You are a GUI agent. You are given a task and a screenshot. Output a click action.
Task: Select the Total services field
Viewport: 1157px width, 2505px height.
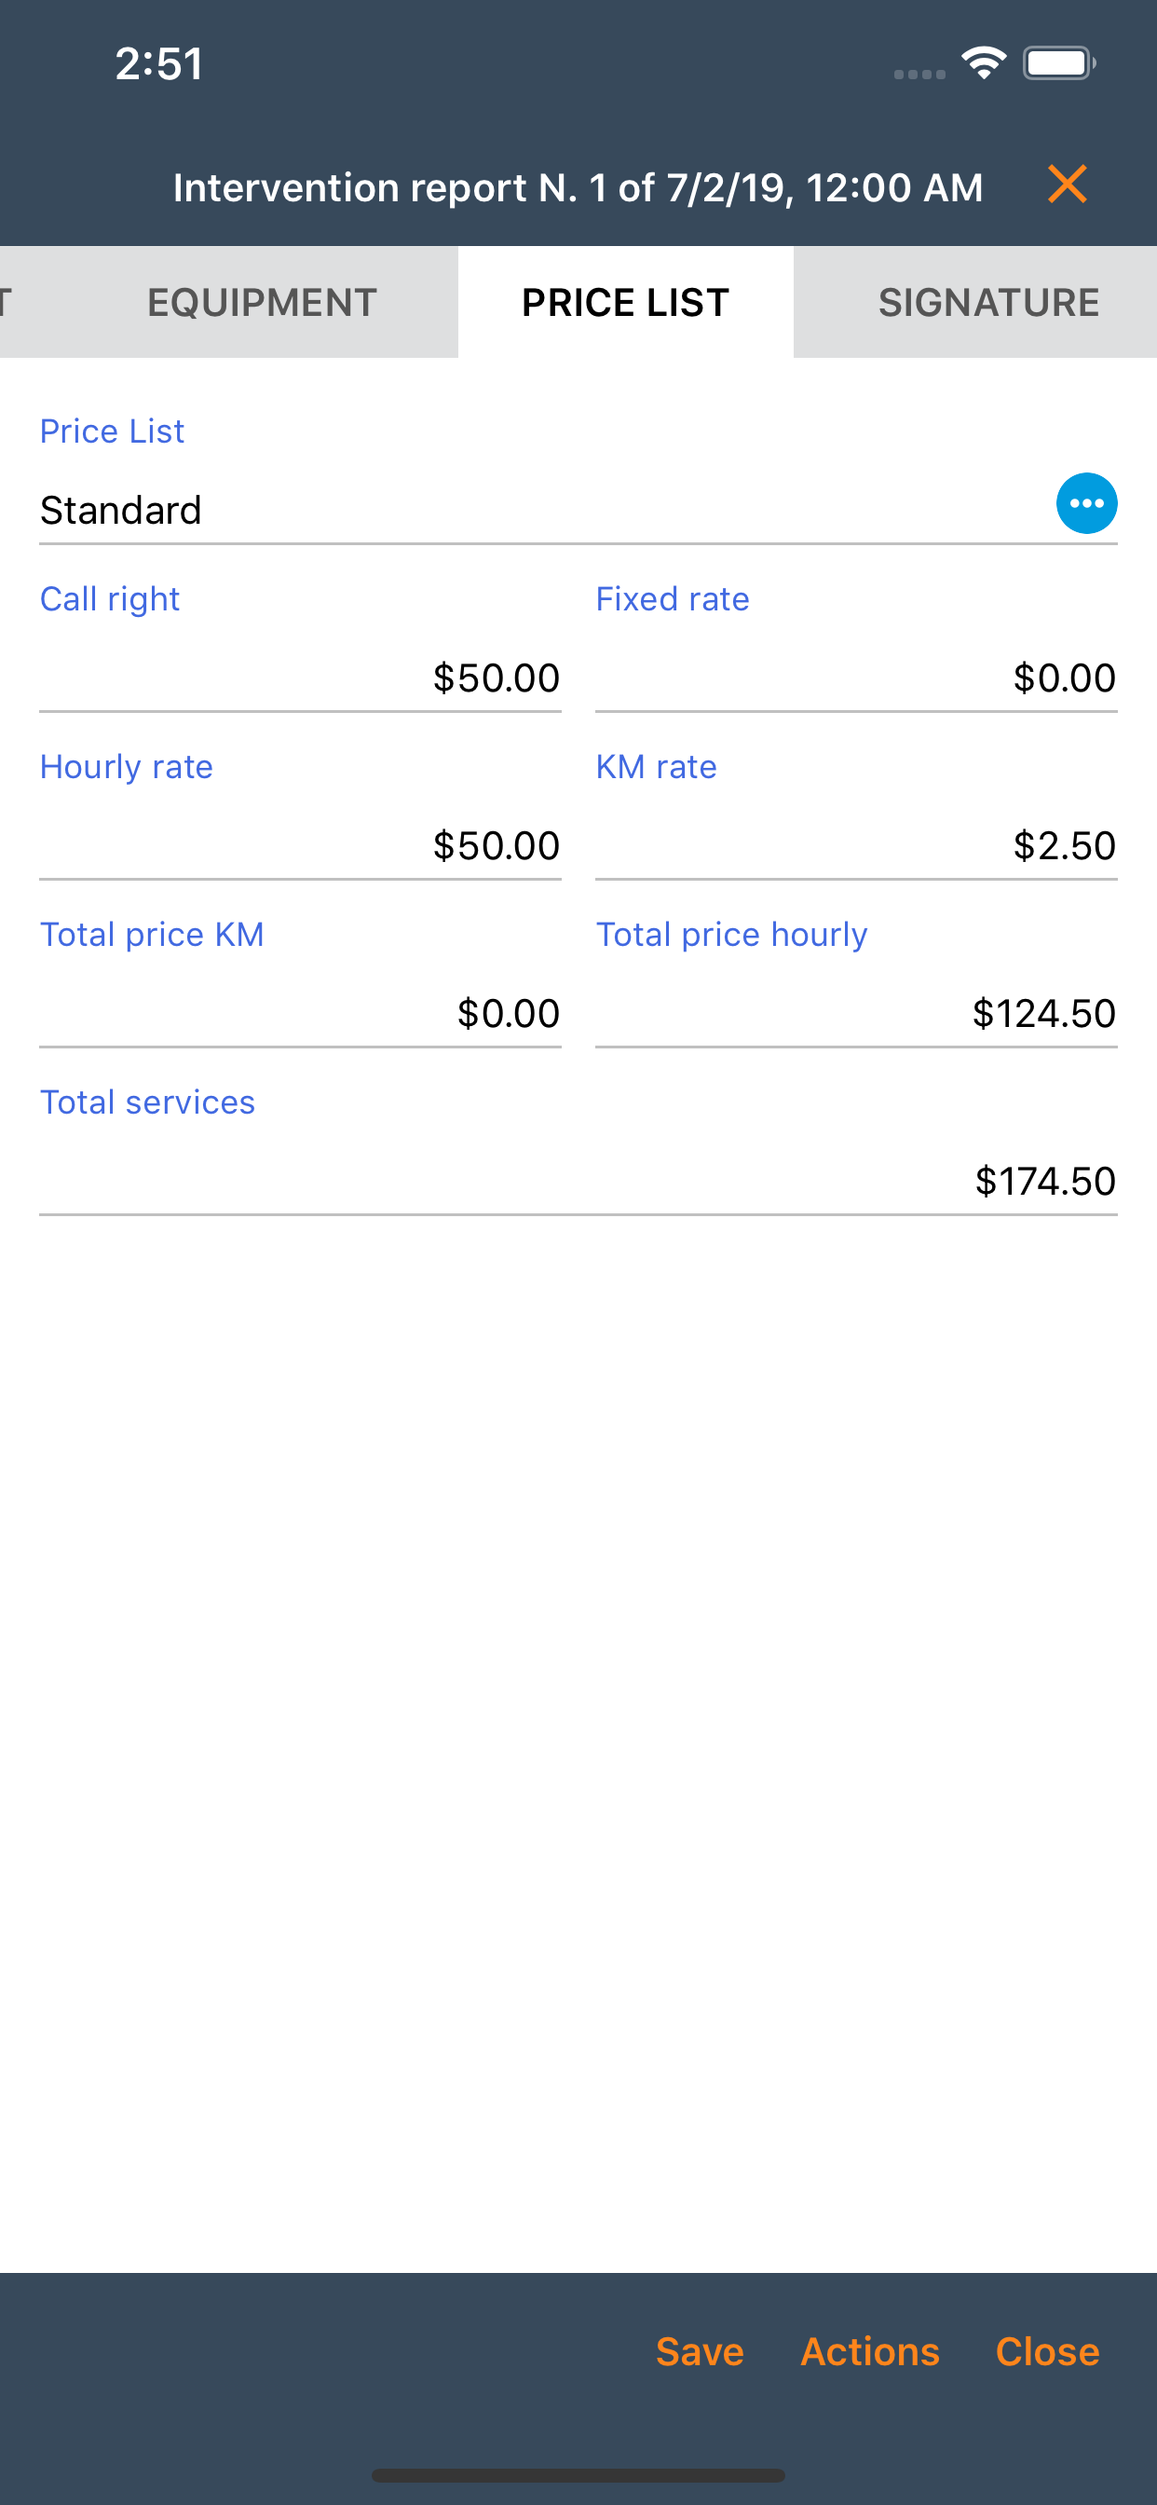pyautogui.click(x=578, y=1181)
